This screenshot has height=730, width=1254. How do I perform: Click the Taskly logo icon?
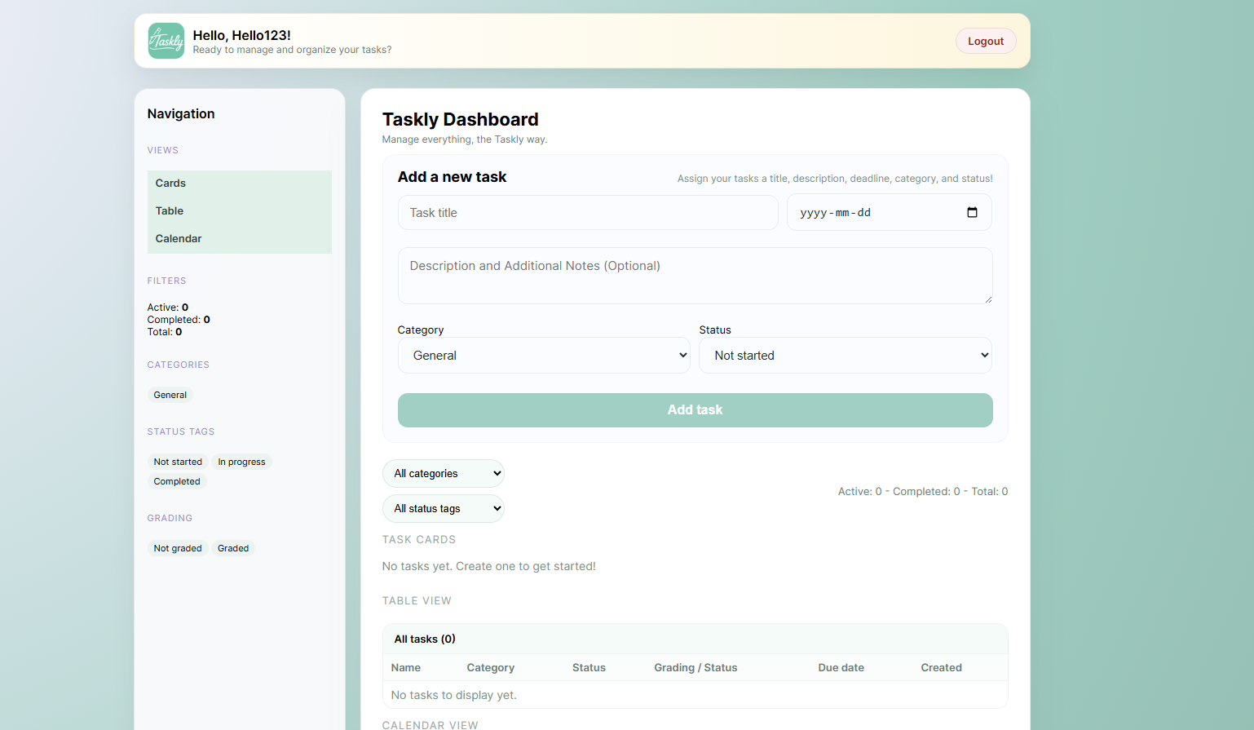click(x=166, y=41)
